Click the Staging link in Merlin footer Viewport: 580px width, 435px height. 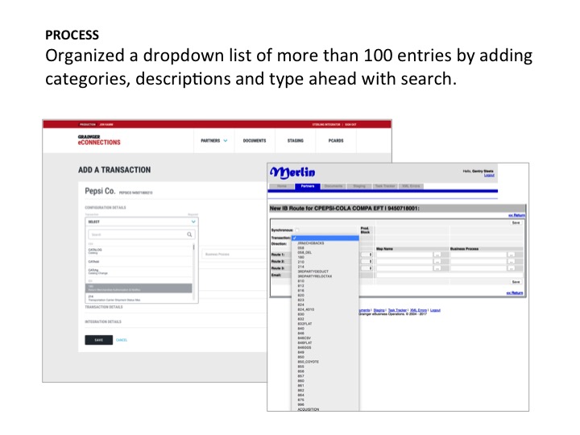coord(379,310)
